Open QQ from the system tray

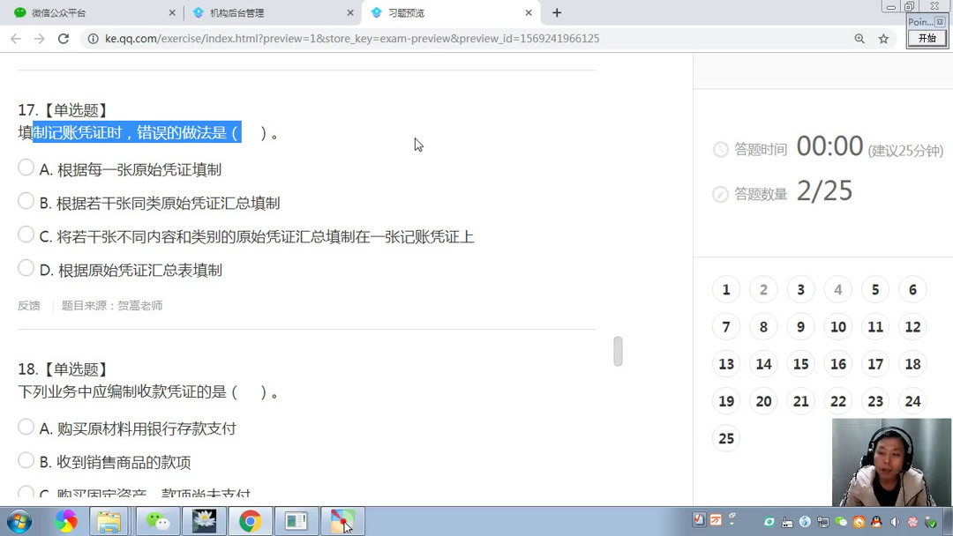(x=876, y=522)
